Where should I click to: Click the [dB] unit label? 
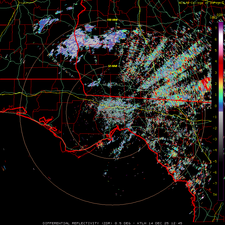click(x=213, y=17)
